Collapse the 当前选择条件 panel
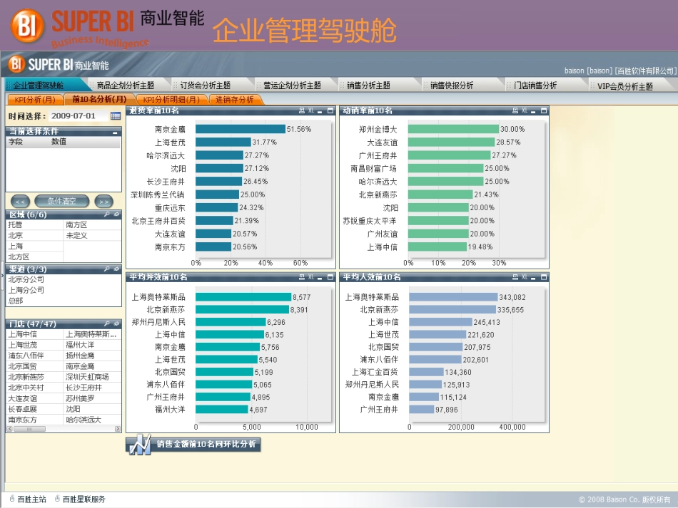Image resolution: width=678 pixels, height=508 pixels. pyautogui.click(x=115, y=132)
